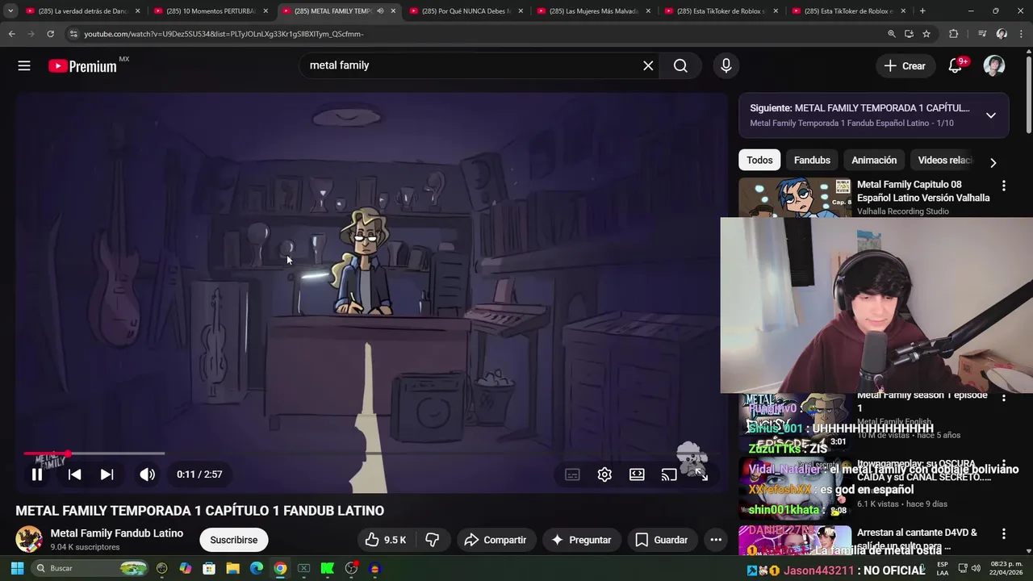
Task: Expand the Siguiente playlist panel
Action: pos(991,115)
